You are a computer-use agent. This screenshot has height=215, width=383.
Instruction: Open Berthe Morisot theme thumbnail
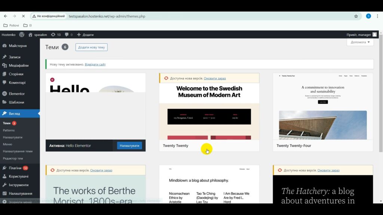pyautogui.click(x=95, y=189)
